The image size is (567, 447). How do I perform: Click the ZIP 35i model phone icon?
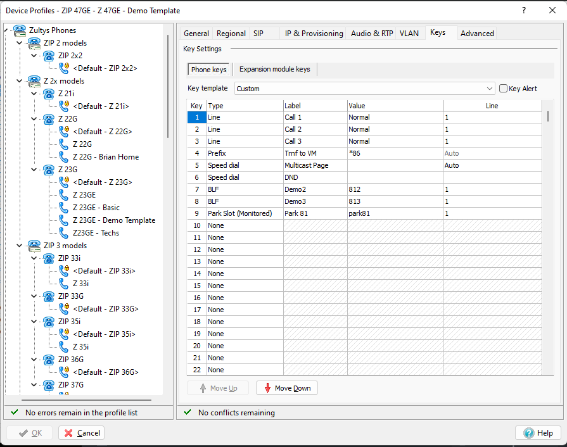tap(49, 322)
